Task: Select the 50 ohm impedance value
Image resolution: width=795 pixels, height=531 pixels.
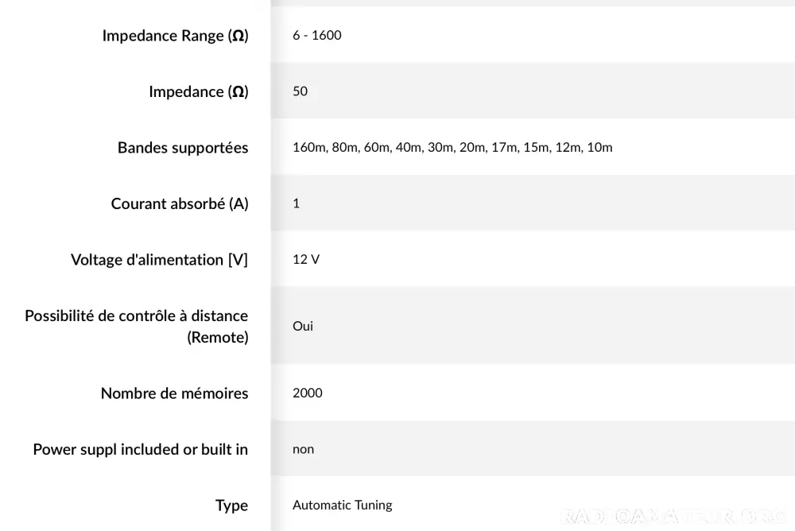Action: (301, 91)
